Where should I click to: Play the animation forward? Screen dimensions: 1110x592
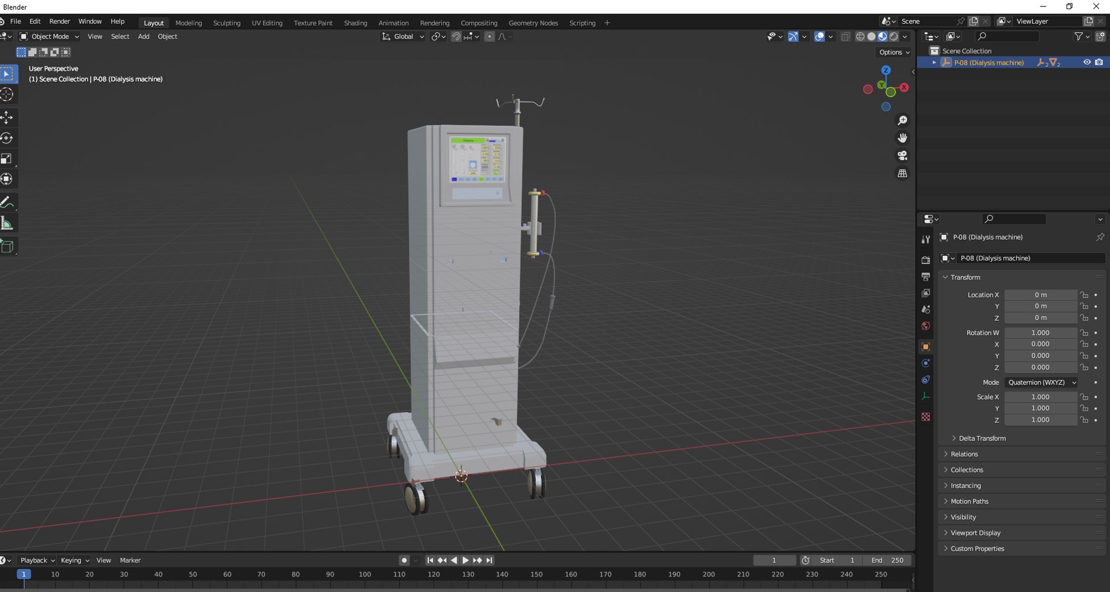point(465,560)
